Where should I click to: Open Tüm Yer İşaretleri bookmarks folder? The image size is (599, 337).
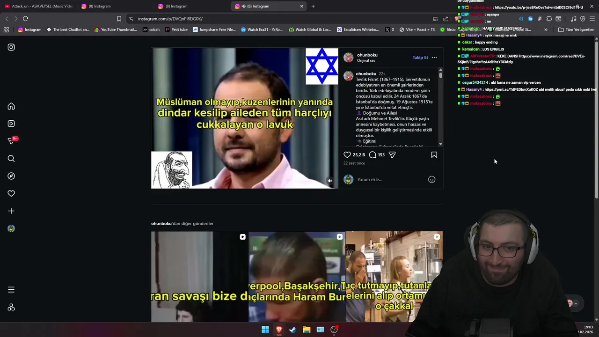click(x=576, y=29)
